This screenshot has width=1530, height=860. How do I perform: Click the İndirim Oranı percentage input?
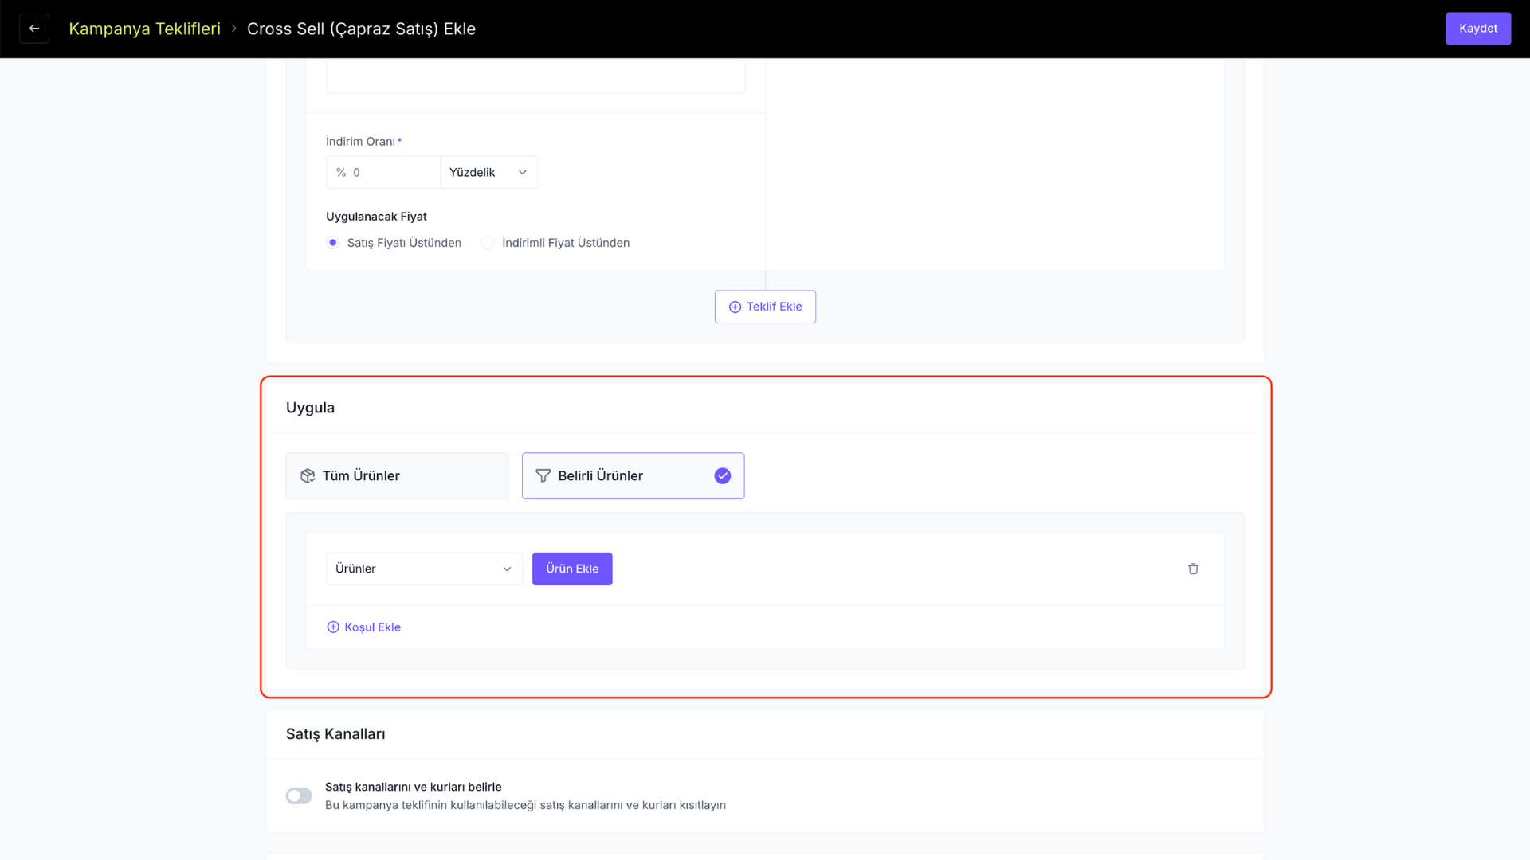pyautogui.click(x=383, y=172)
